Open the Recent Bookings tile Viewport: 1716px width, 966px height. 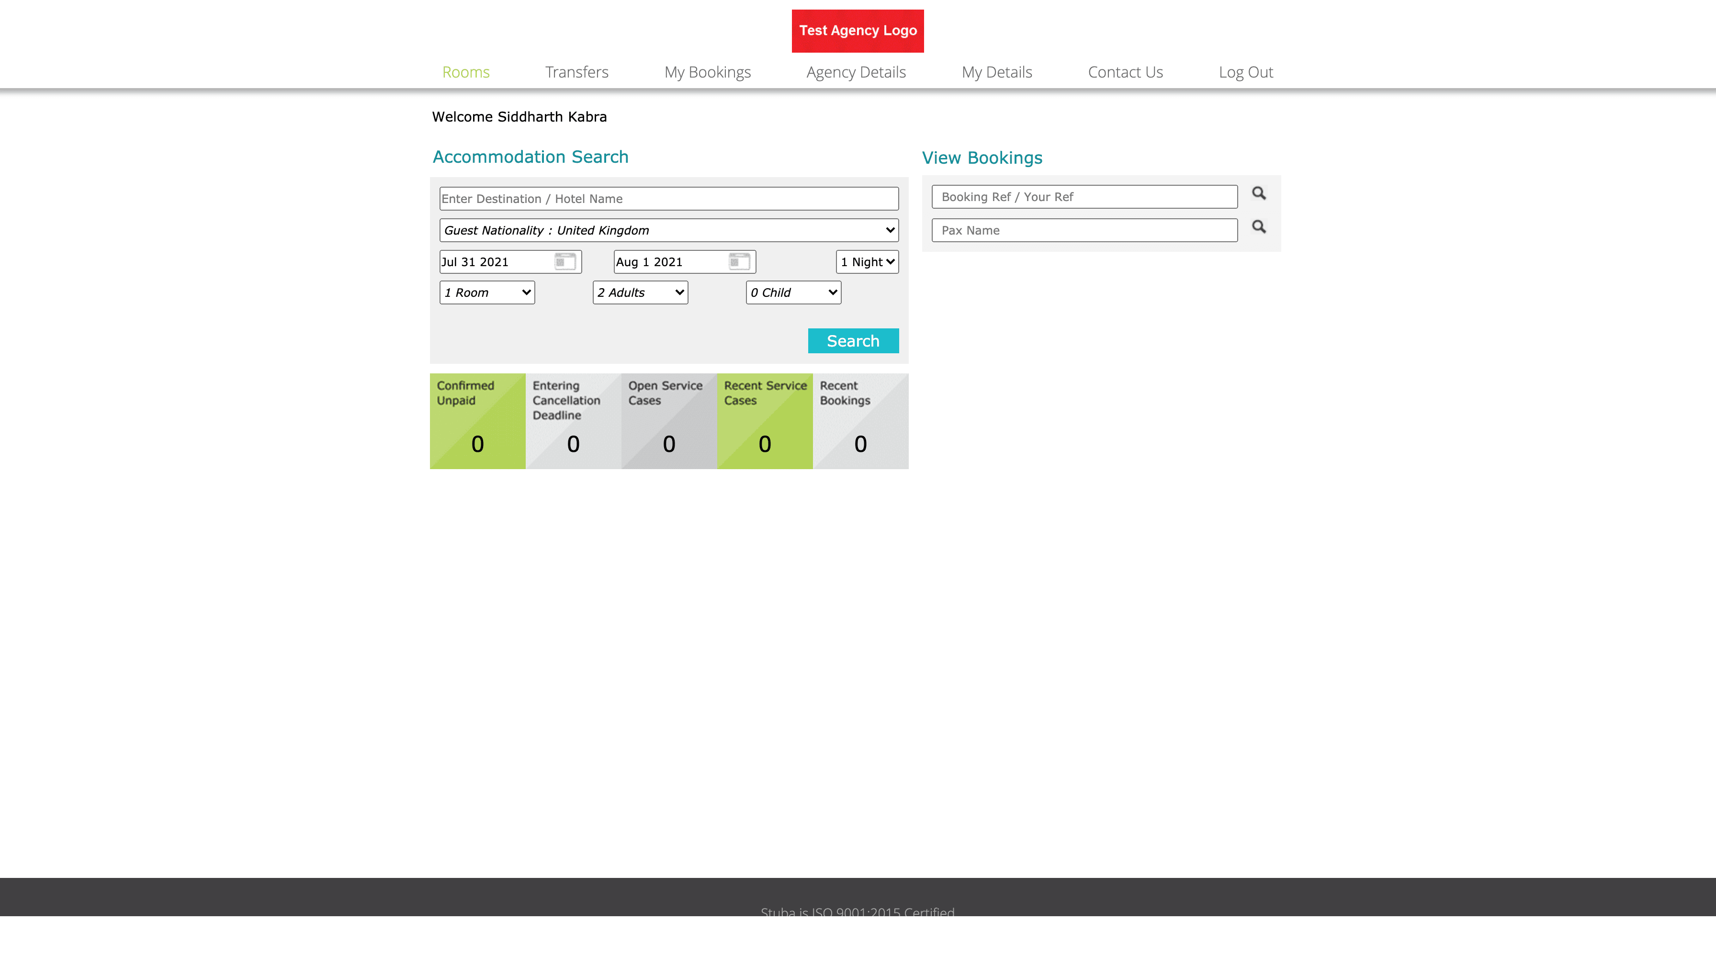[860, 421]
